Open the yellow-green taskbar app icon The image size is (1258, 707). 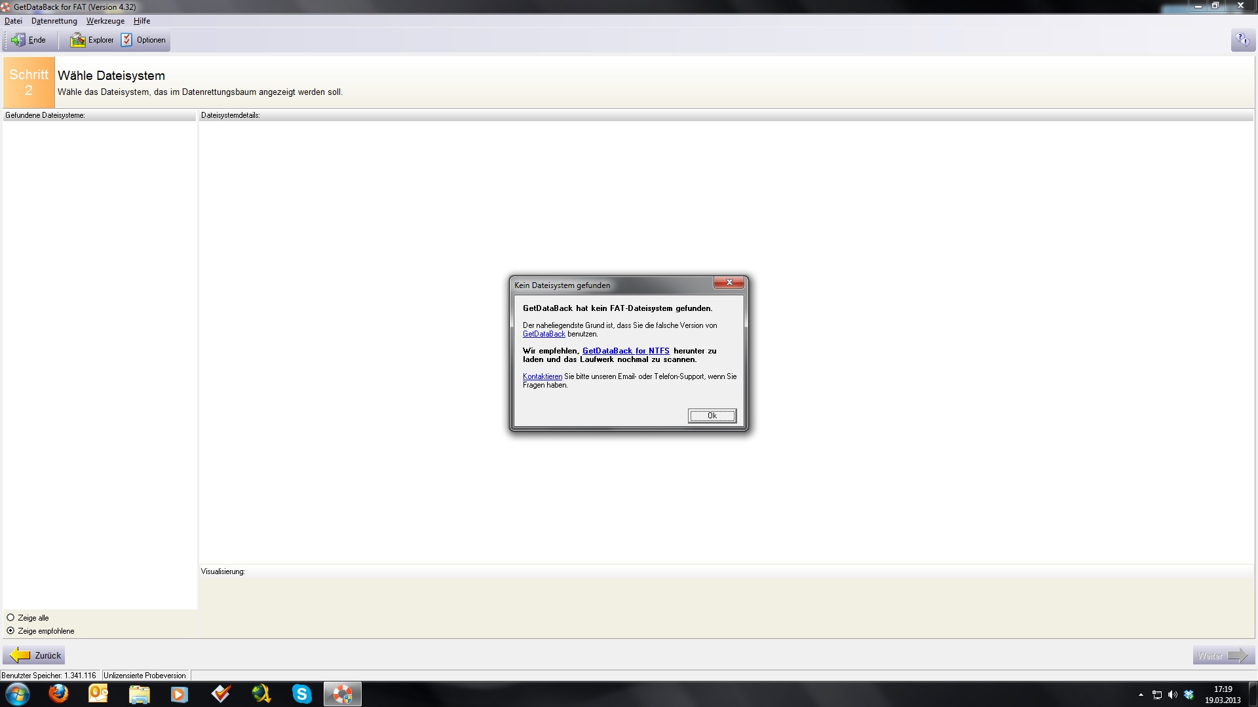(261, 694)
